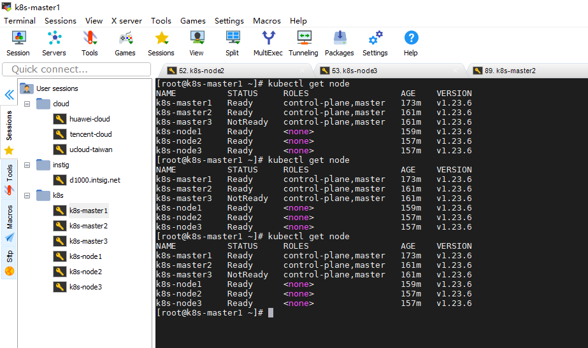Close the 52. k8s-node2 tab

(302, 71)
